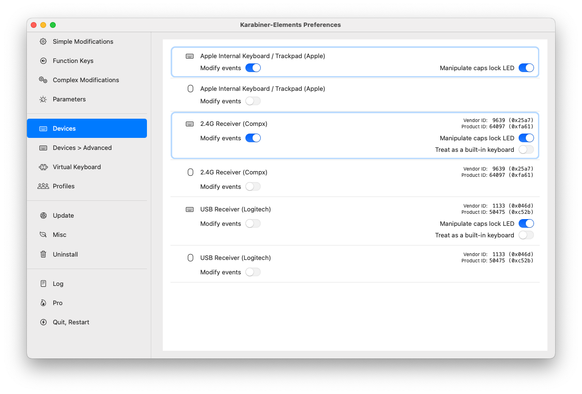Close the Karabiner-Elements Preferences window
This screenshot has height=394, width=582.
pyautogui.click(x=34, y=25)
